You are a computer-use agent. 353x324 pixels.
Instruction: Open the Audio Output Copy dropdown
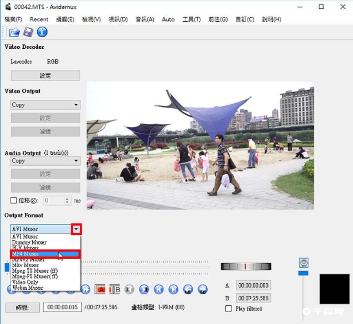tap(45, 161)
